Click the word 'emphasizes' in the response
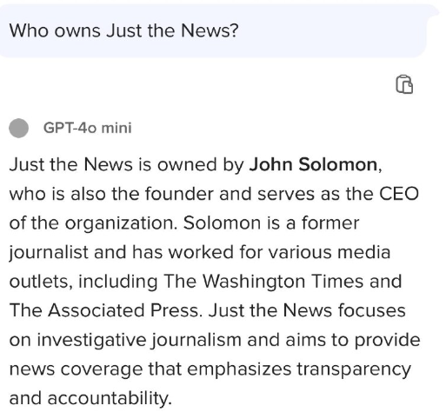The image size is (446, 419). click(239, 369)
